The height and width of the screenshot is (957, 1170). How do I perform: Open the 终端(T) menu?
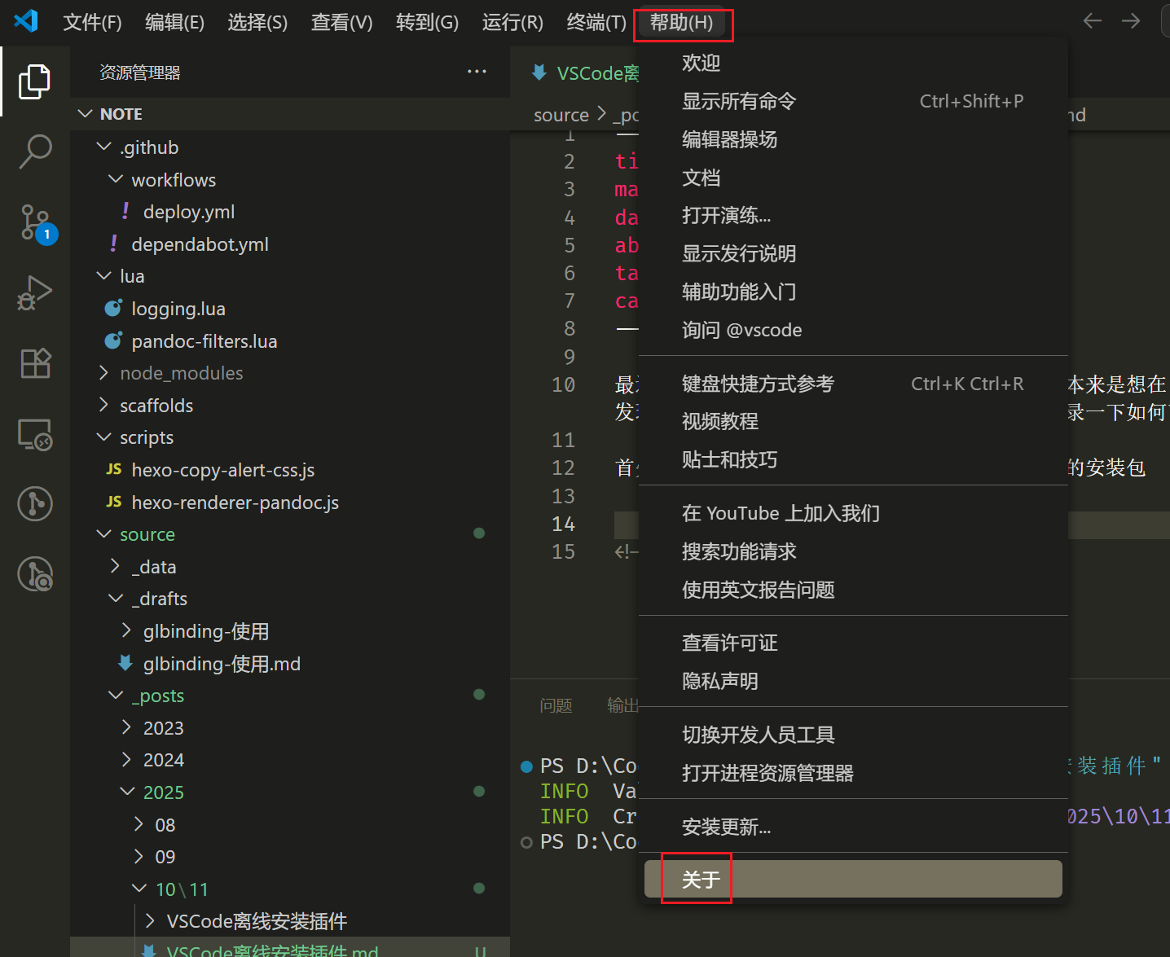[596, 22]
